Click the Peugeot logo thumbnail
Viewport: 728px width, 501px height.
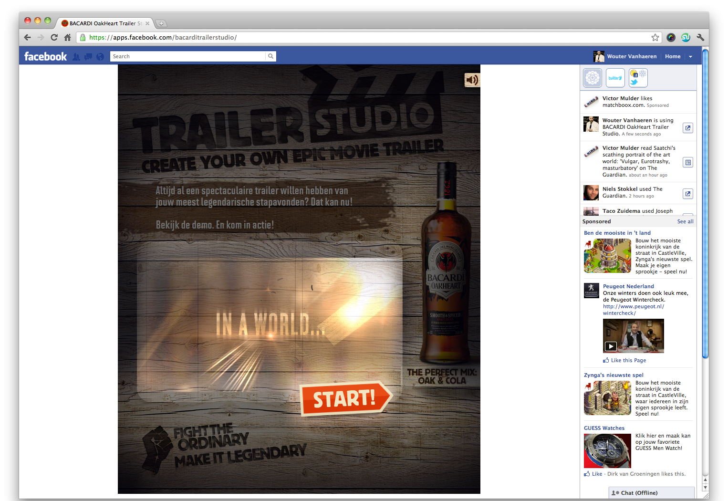[x=592, y=291]
